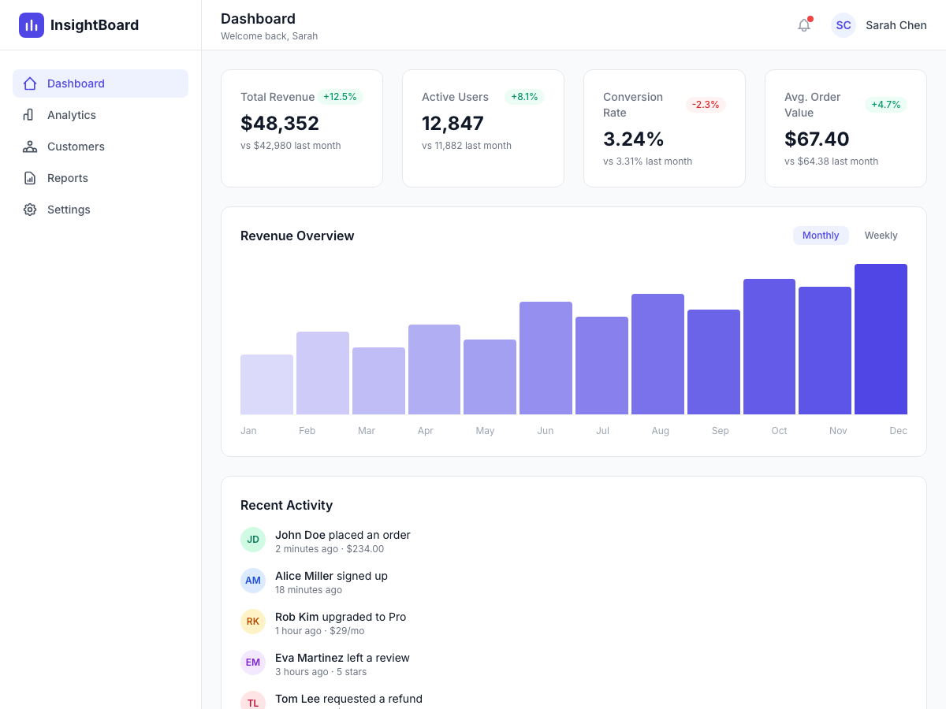Select the March revenue bar

click(x=378, y=381)
